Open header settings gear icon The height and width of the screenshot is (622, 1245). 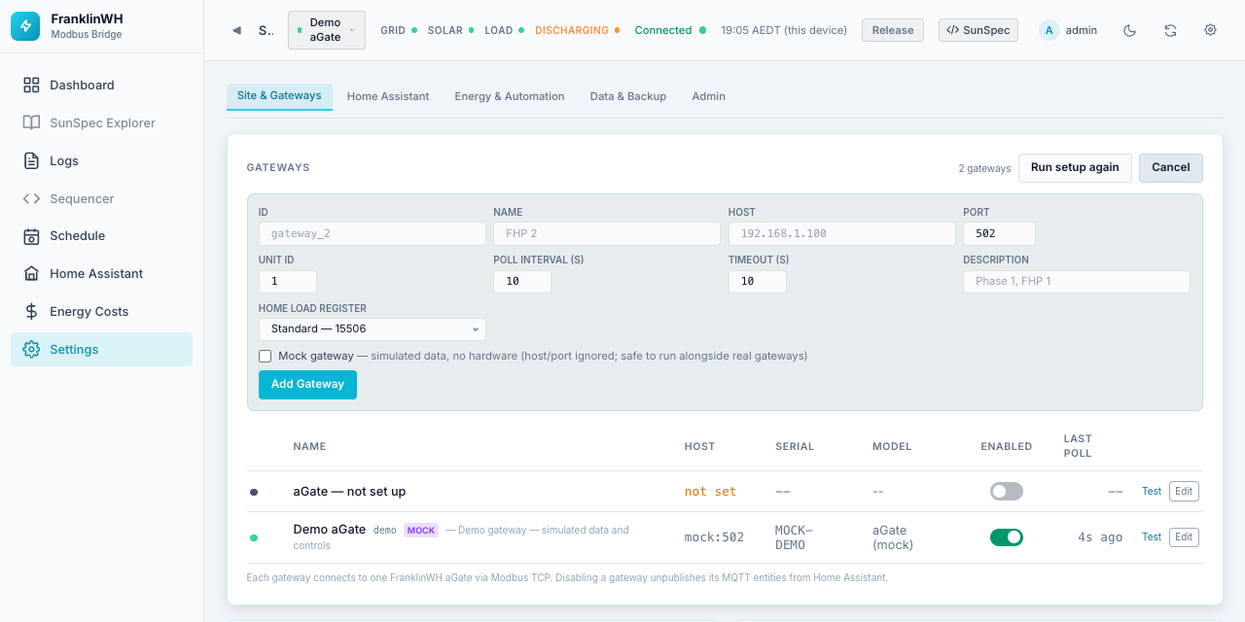tap(1210, 30)
